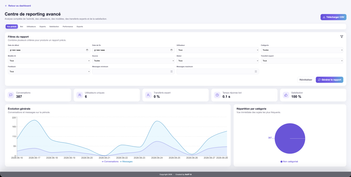Open the Date de fin calendar picker icon
351x177 pixels.
coord(171,50)
